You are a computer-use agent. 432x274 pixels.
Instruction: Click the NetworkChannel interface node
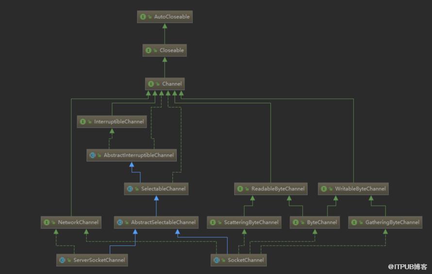71,222
